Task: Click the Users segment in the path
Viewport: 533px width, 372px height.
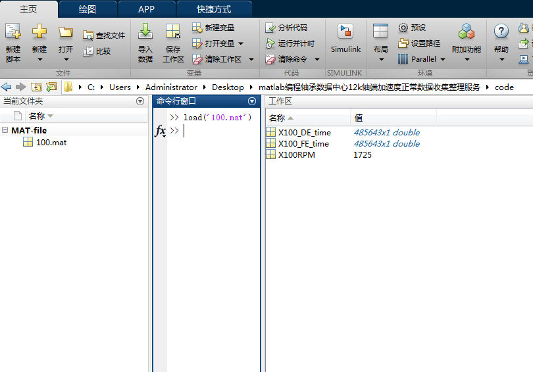Action: point(120,87)
